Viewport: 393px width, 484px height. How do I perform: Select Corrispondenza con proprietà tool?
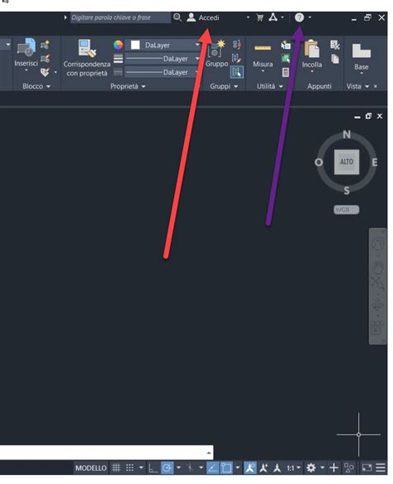click(x=87, y=48)
